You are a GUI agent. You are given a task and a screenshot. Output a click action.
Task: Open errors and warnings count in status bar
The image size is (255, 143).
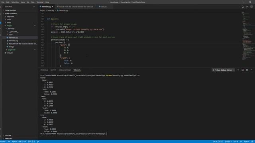point(31,141)
